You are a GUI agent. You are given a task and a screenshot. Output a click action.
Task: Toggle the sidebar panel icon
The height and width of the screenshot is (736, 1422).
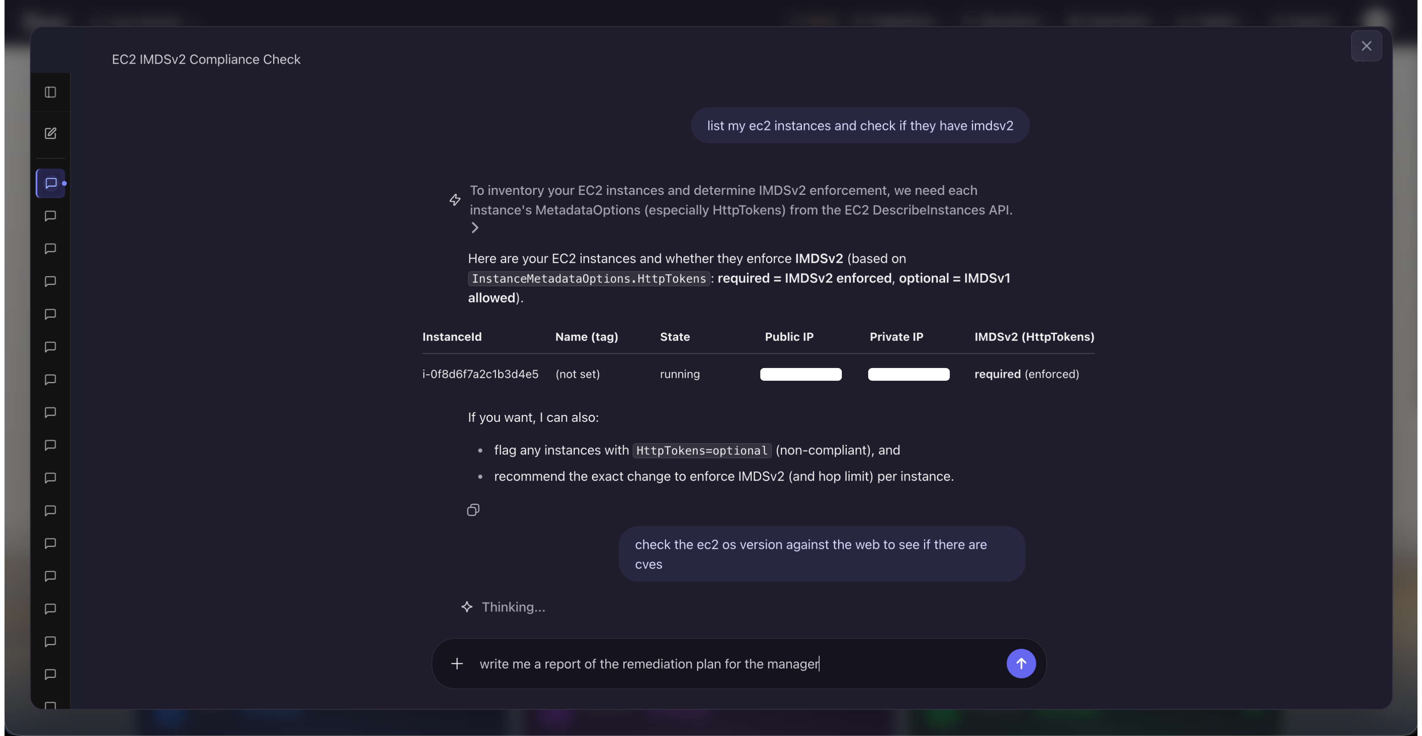click(x=50, y=92)
